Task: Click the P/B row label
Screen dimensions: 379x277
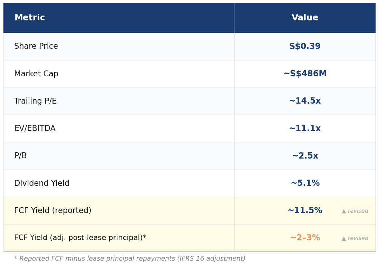Action: coord(21,155)
